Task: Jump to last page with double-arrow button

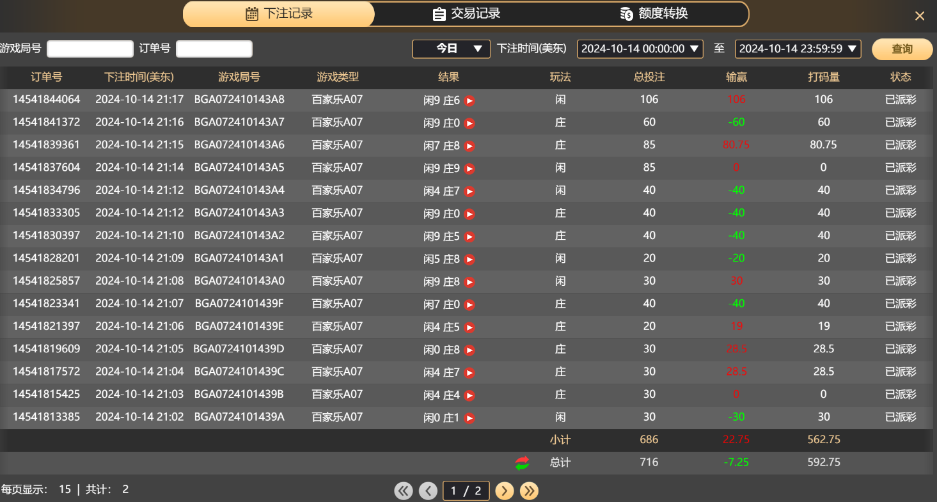Action: [529, 490]
